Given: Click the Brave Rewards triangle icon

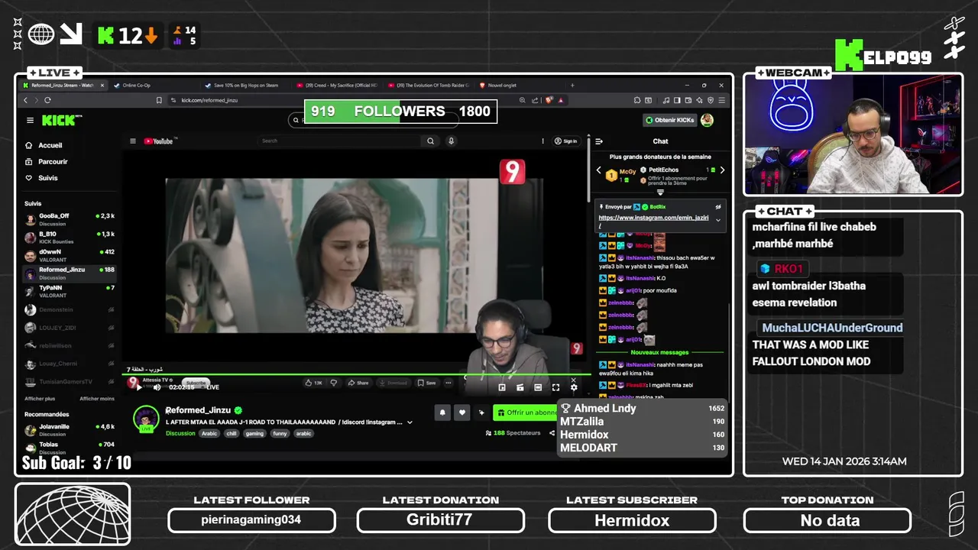Looking at the screenshot, I should point(561,100).
